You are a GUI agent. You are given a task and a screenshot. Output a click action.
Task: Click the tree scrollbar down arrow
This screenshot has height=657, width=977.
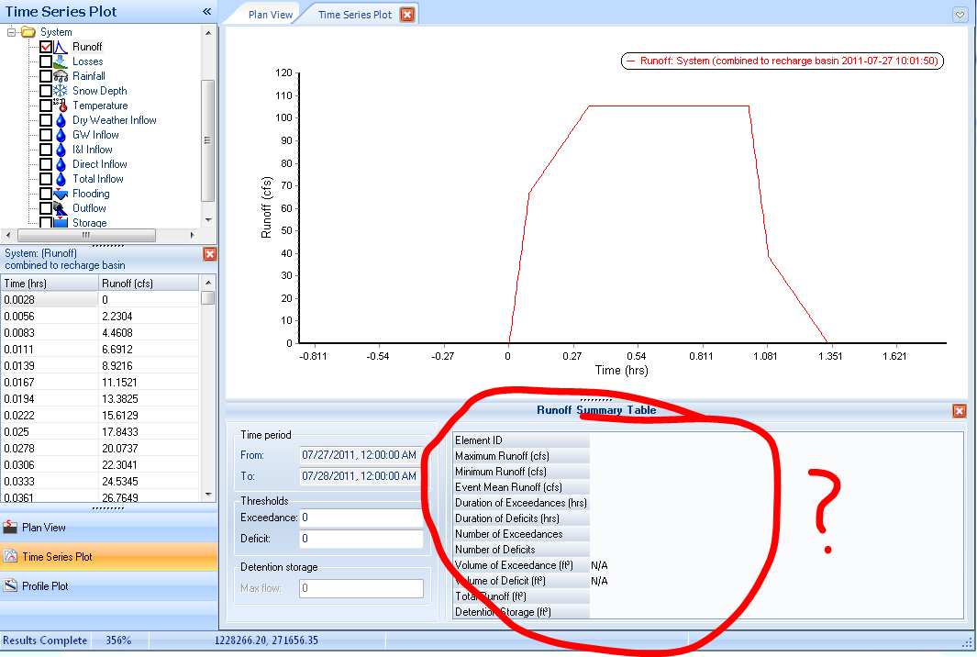click(x=208, y=220)
